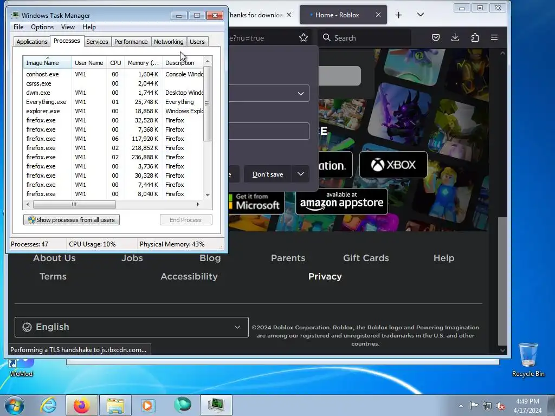Open Windows Explorer from the taskbar

(115, 405)
